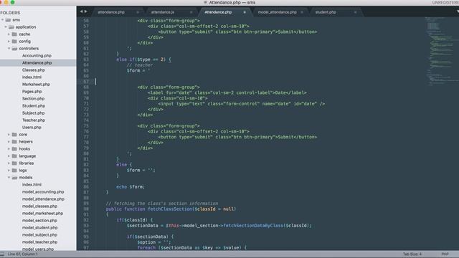Image resolution: width=459 pixels, height=258 pixels.
Task: Click the application folder icon
Action: [x=11, y=27]
